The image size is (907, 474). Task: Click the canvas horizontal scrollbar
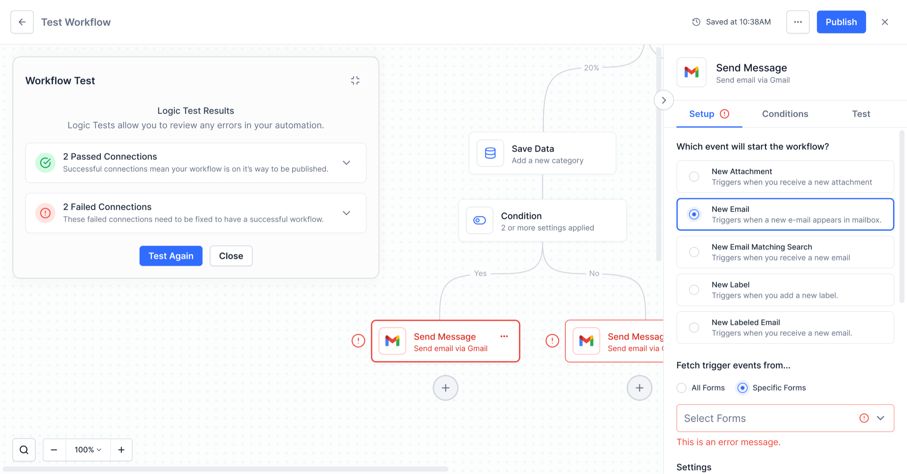(225, 469)
